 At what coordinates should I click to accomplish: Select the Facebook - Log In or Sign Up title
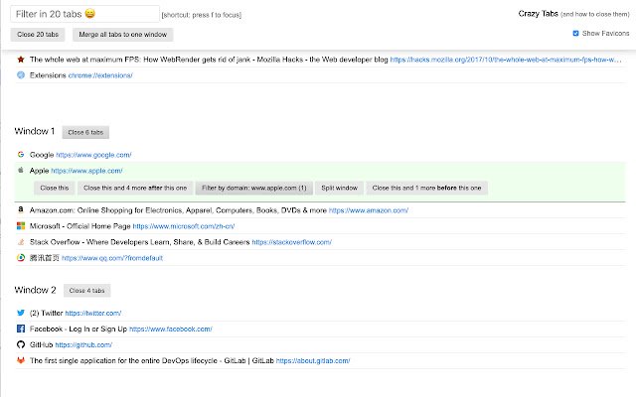click(x=79, y=329)
